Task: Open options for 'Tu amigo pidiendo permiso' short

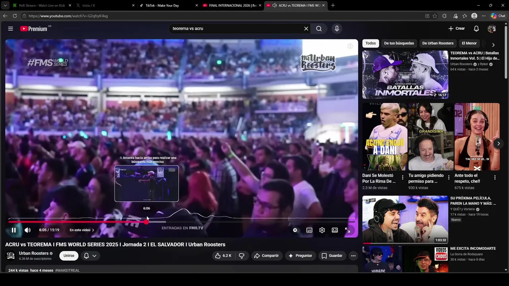Action: [449, 178]
